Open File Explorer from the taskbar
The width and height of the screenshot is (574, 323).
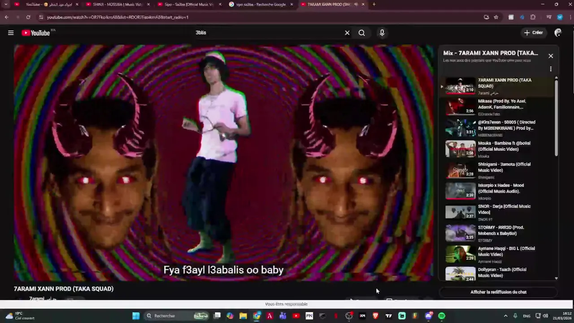(243, 316)
